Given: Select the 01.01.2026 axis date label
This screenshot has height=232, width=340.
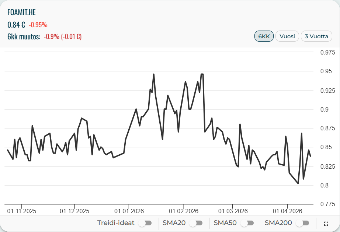Looking at the screenshot, I should click(129, 211).
